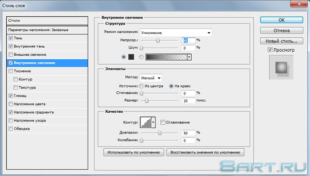Choose the Из центра source radio
The image size is (310, 176).
point(141,86)
